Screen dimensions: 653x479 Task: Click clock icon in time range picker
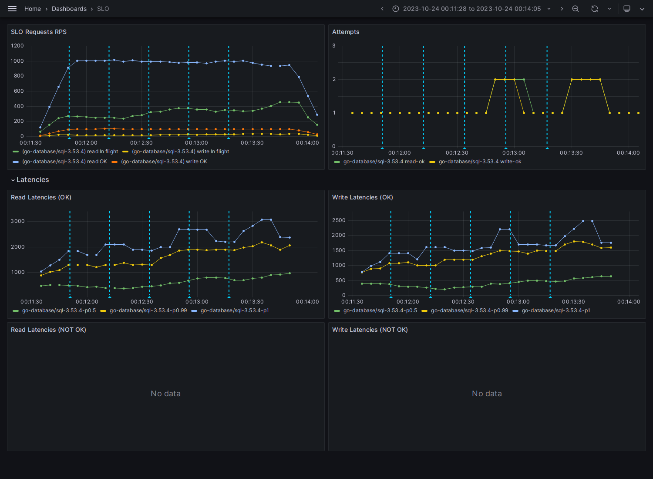(396, 9)
